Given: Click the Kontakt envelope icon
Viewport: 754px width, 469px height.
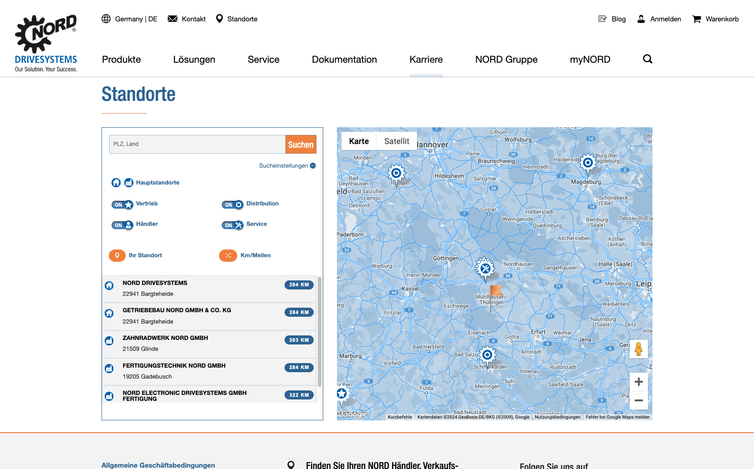Looking at the screenshot, I should coord(173,19).
